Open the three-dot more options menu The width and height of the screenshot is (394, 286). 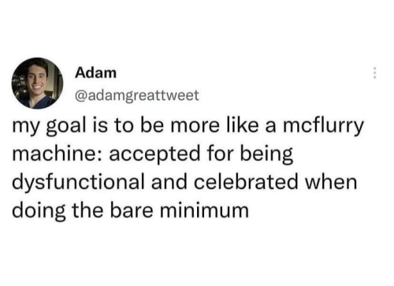click(375, 72)
